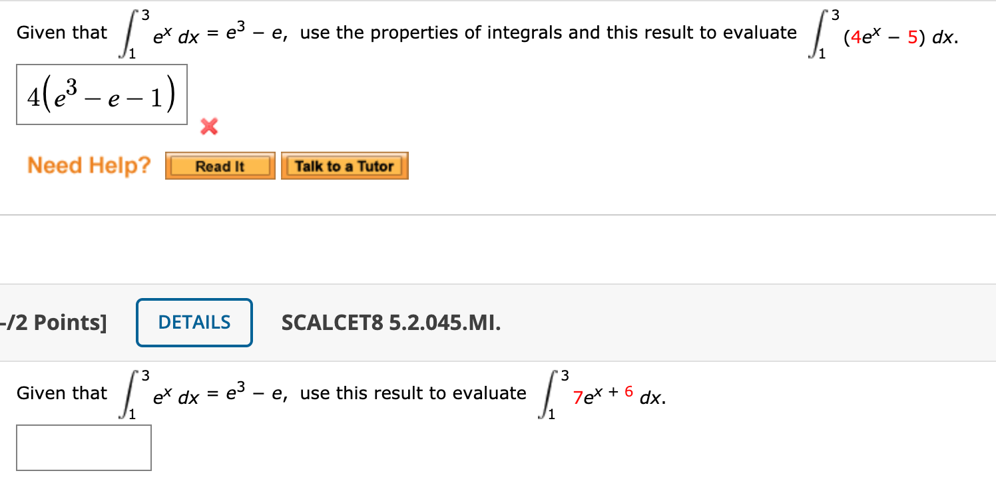Open Talk to a Tutor help
Screen dimensions: 996x491
pos(344,166)
